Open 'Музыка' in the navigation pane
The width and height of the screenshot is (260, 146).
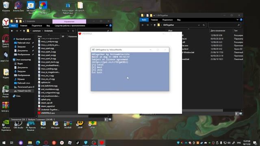[21, 79]
